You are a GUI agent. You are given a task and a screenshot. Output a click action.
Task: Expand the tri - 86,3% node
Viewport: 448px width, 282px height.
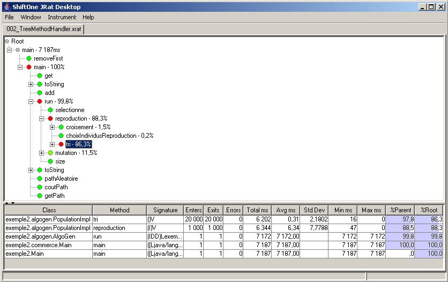click(x=53, y=144)
